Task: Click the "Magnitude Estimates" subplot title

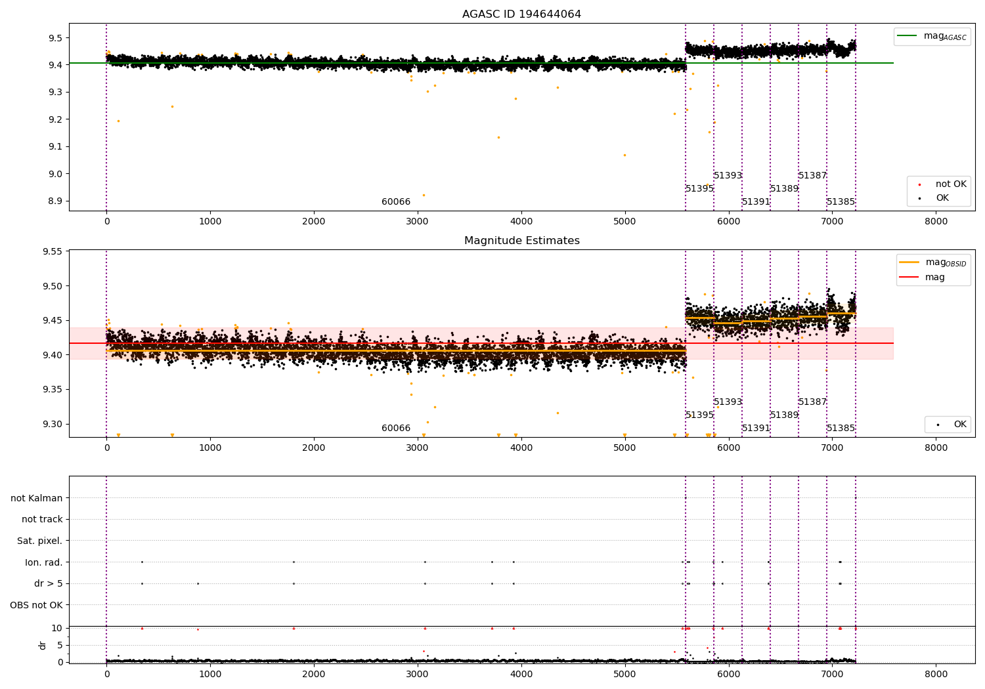Action: click(521, 241)
